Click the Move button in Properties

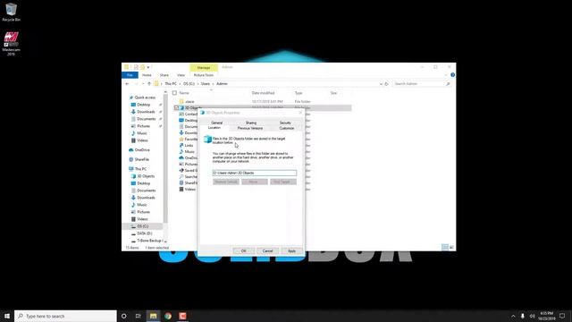pos(254,182)
